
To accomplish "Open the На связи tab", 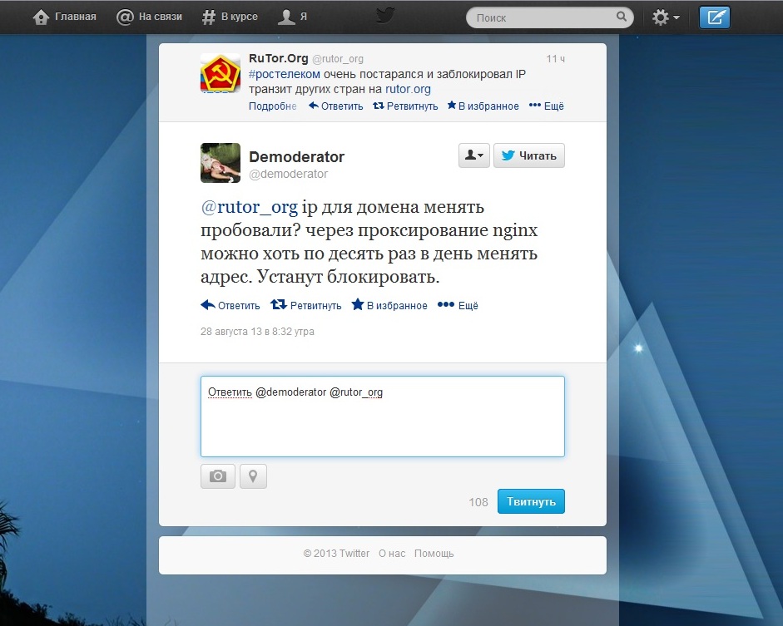I will click(149, 17).
